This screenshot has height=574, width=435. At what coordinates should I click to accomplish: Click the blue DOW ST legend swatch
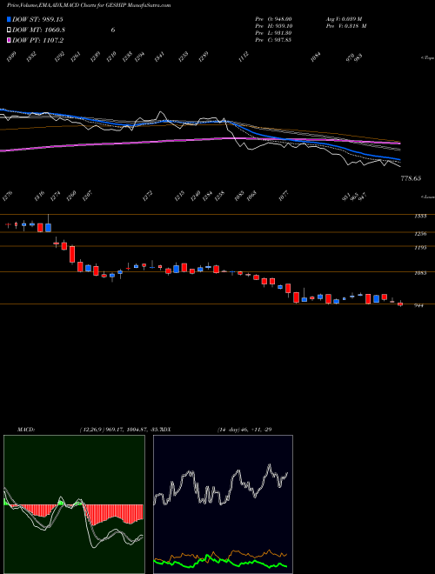[10, 20]
